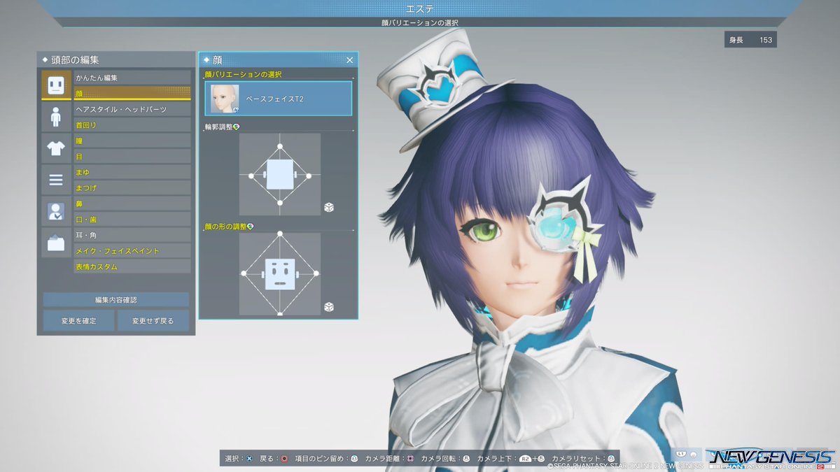Open the character portrait icon category

coord(56,211)
